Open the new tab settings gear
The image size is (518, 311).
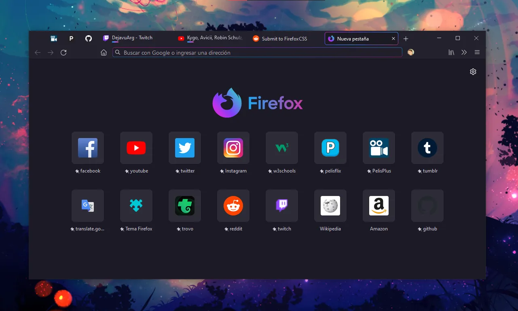pyautogui.click(x=473, y=72)
